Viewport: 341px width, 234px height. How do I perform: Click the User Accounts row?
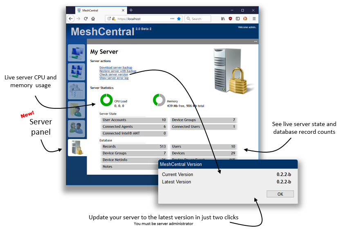pyautogui.click(x=134, y=120)
